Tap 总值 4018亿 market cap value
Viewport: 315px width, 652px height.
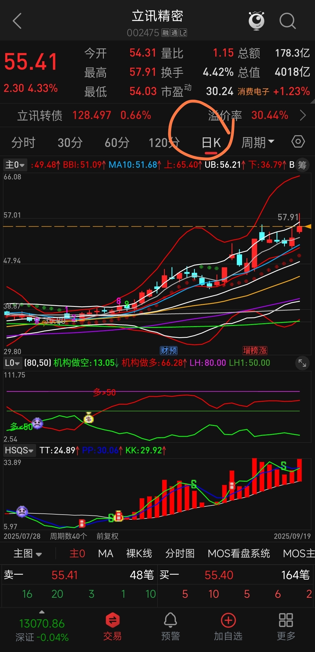point(292,72)
